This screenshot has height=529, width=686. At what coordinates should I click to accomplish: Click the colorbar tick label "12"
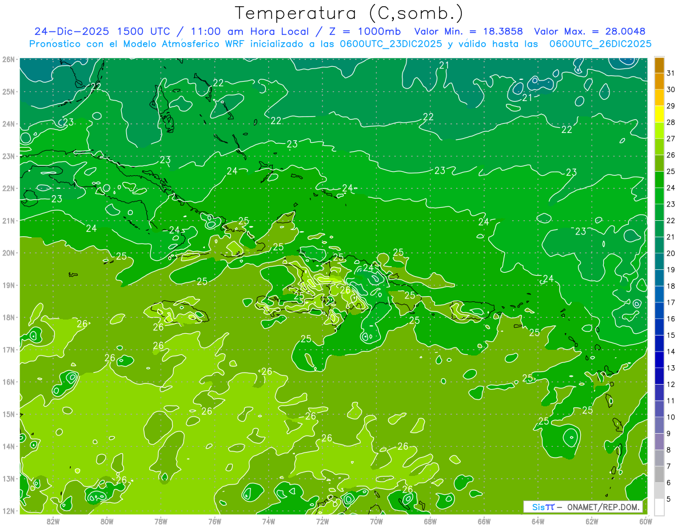coord(671,384)
